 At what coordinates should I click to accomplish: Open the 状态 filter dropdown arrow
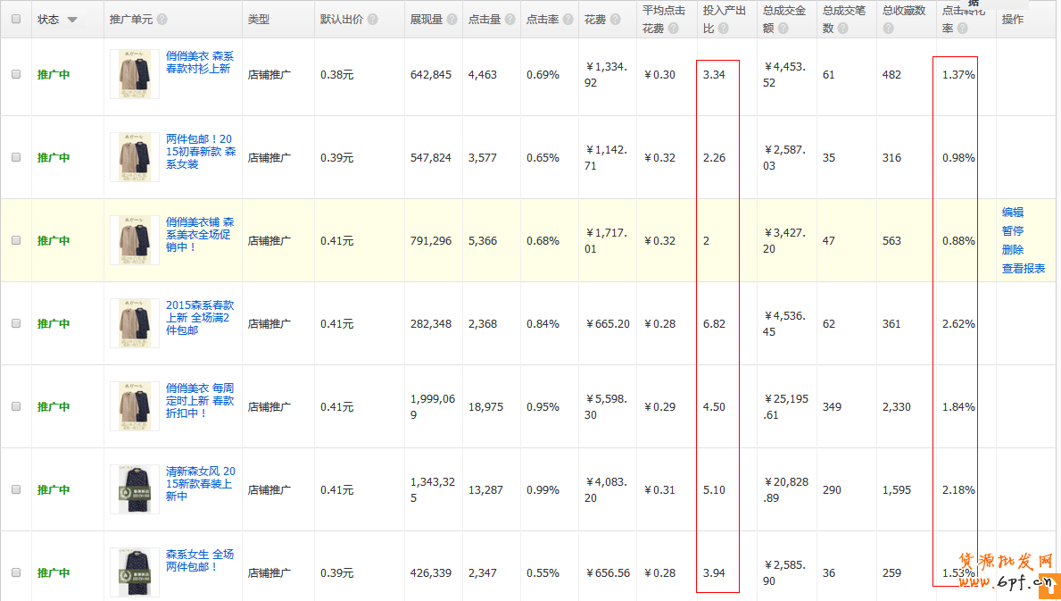[x=71, y=20]
